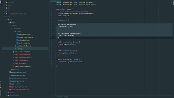Click the Less icon beside app.component.less
Screen dimensions: 174x98
pyautogui.click(x=10, y=75)
